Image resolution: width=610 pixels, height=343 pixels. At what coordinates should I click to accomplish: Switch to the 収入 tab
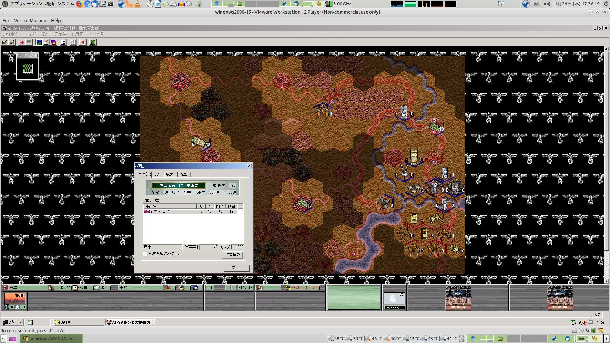point(156,174)
